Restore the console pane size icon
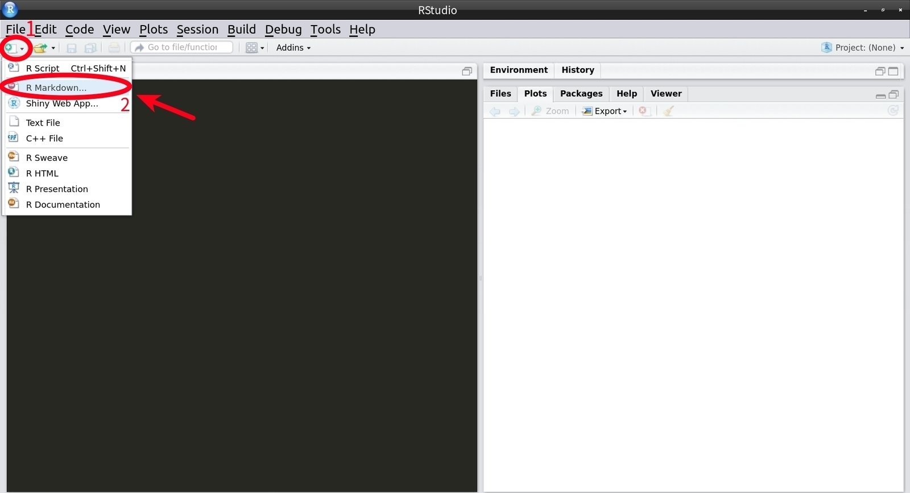The image size is (910, 493). coord(467,72)
